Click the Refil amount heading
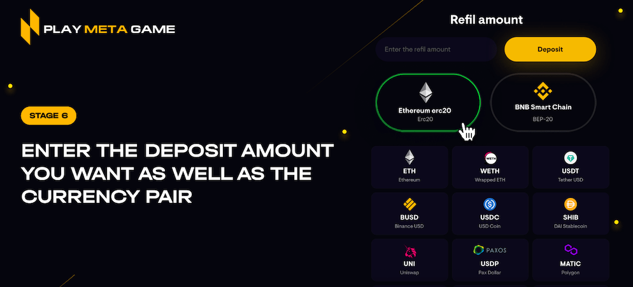The width and height of the screenshot is (633, 287). coord(487,19)
